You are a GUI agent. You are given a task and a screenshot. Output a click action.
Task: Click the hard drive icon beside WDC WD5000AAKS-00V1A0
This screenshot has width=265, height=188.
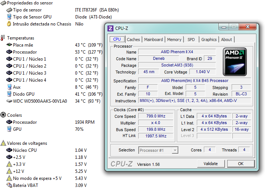[x=9, y=101]
